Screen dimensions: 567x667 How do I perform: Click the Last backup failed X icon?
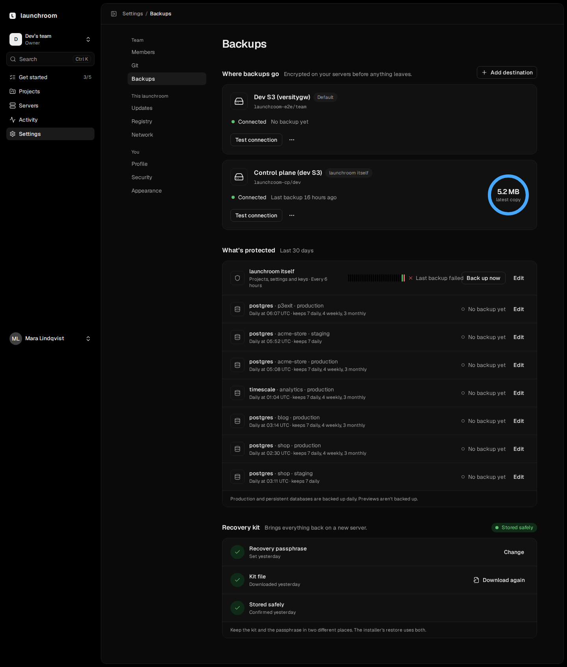point(411,278)
